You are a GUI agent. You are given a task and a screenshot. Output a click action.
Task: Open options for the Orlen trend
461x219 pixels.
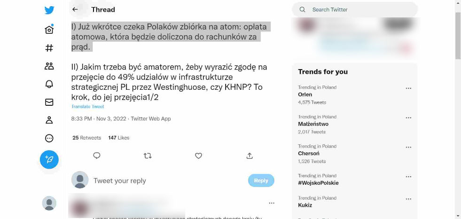(408, 88)
